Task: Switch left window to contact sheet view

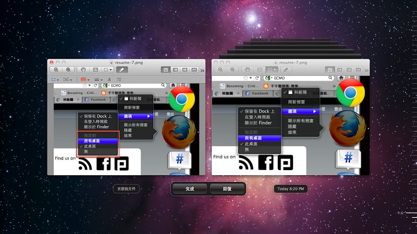Action: click(194, 70)
